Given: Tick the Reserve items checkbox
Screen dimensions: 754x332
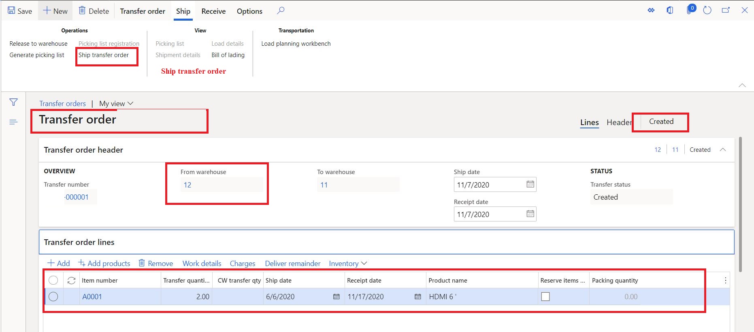Looking at the screenshot, I should [x=545, y=297].
